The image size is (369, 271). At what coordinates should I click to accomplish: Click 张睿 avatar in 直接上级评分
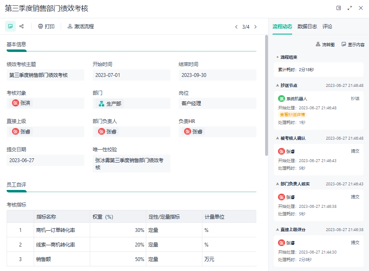(281, 243)
